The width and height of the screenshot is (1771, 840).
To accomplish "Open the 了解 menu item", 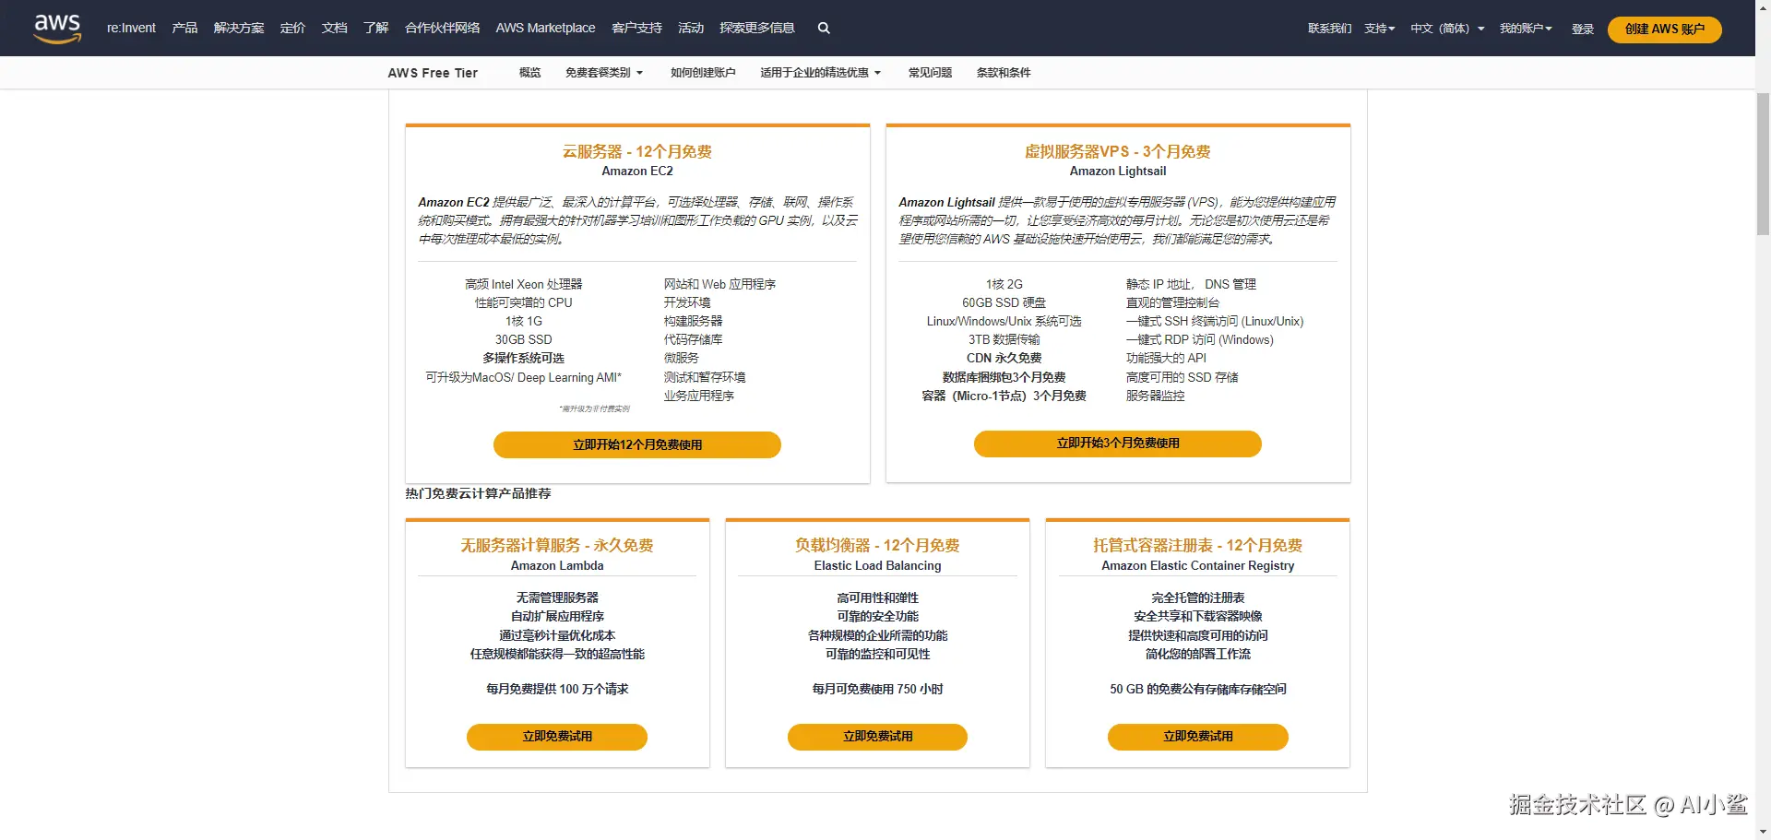I will [375, 29].
